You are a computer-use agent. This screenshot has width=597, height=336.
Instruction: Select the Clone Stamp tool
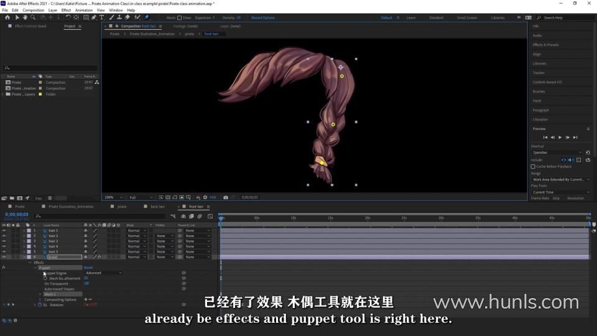tap(119, 17)
